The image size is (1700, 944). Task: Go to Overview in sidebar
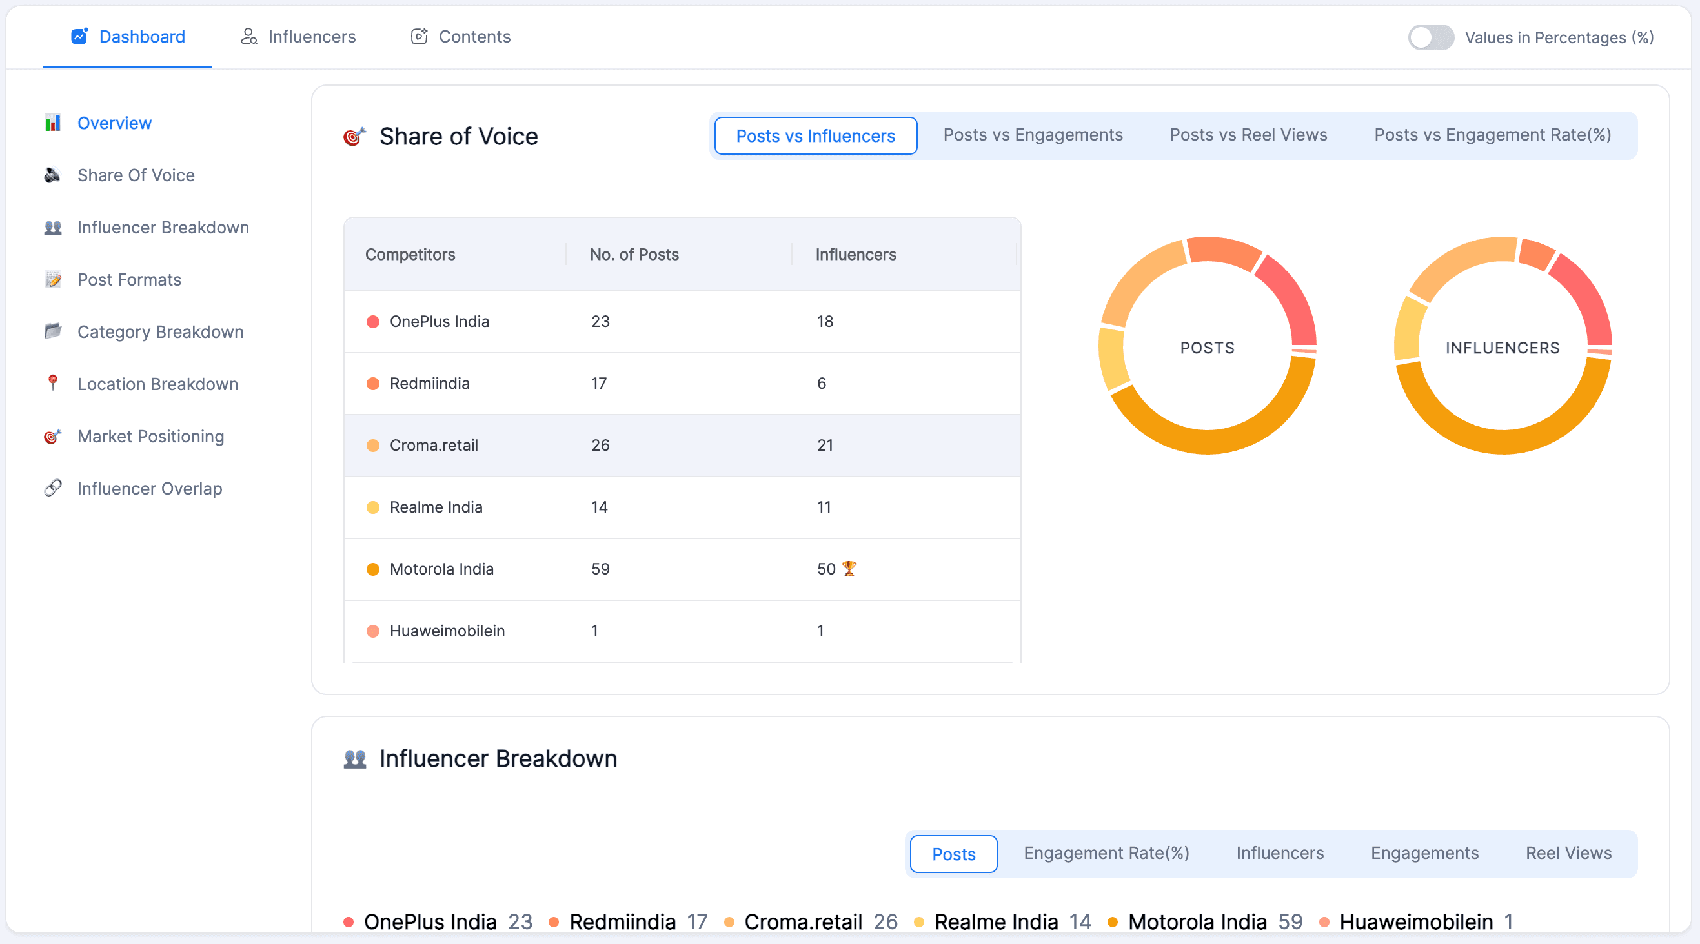pyautogui.click(x=114, y=123)
